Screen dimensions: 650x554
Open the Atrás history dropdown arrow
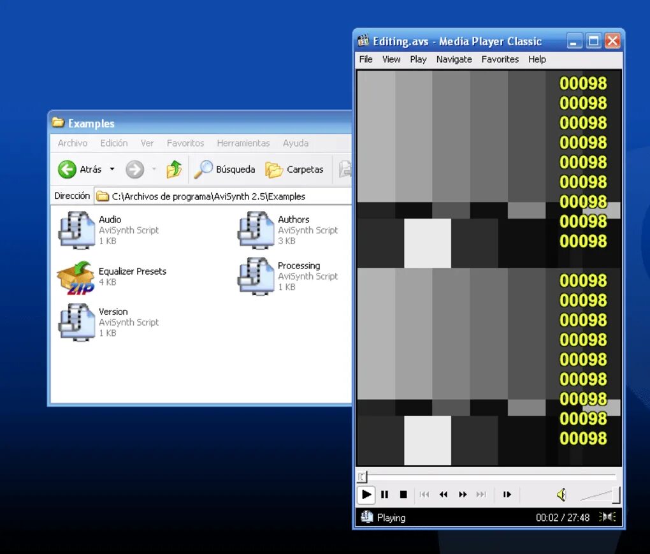coord(112,169)
